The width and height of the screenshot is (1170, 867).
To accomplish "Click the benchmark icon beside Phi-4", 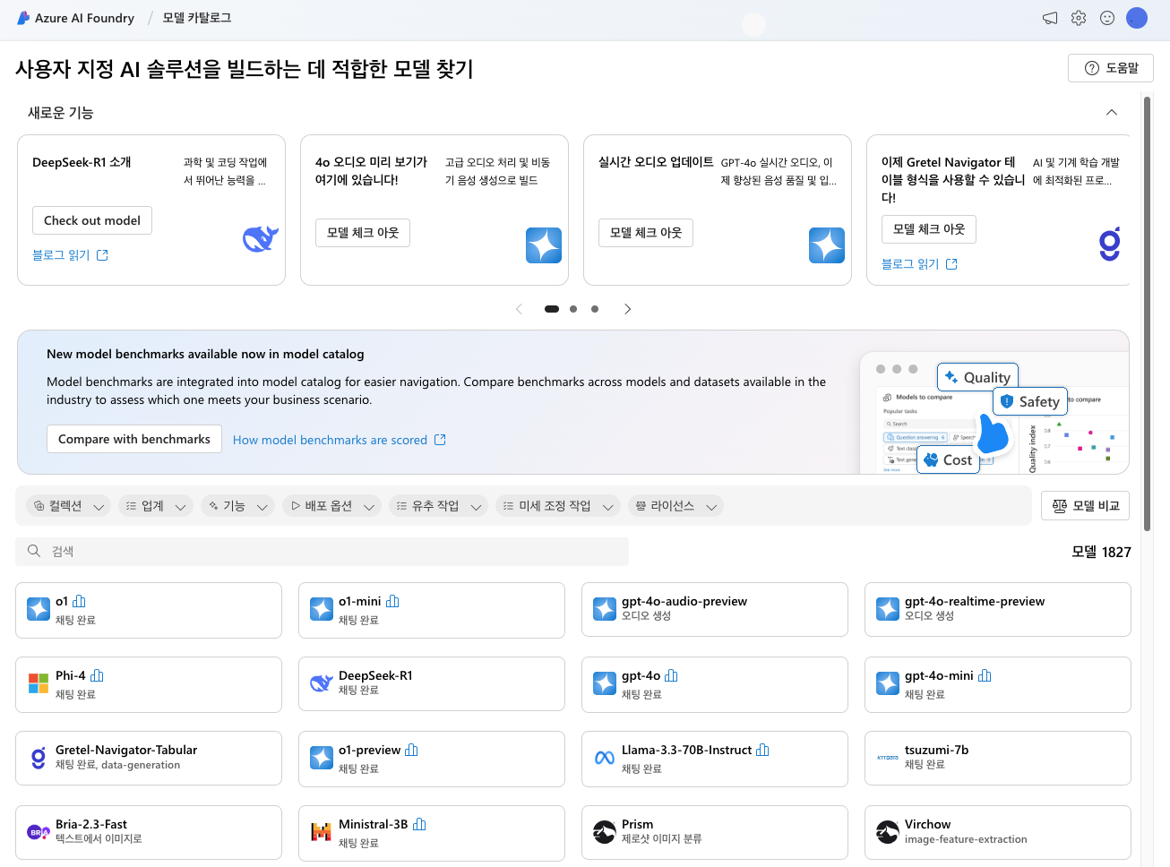I will [x=98, y=675].
